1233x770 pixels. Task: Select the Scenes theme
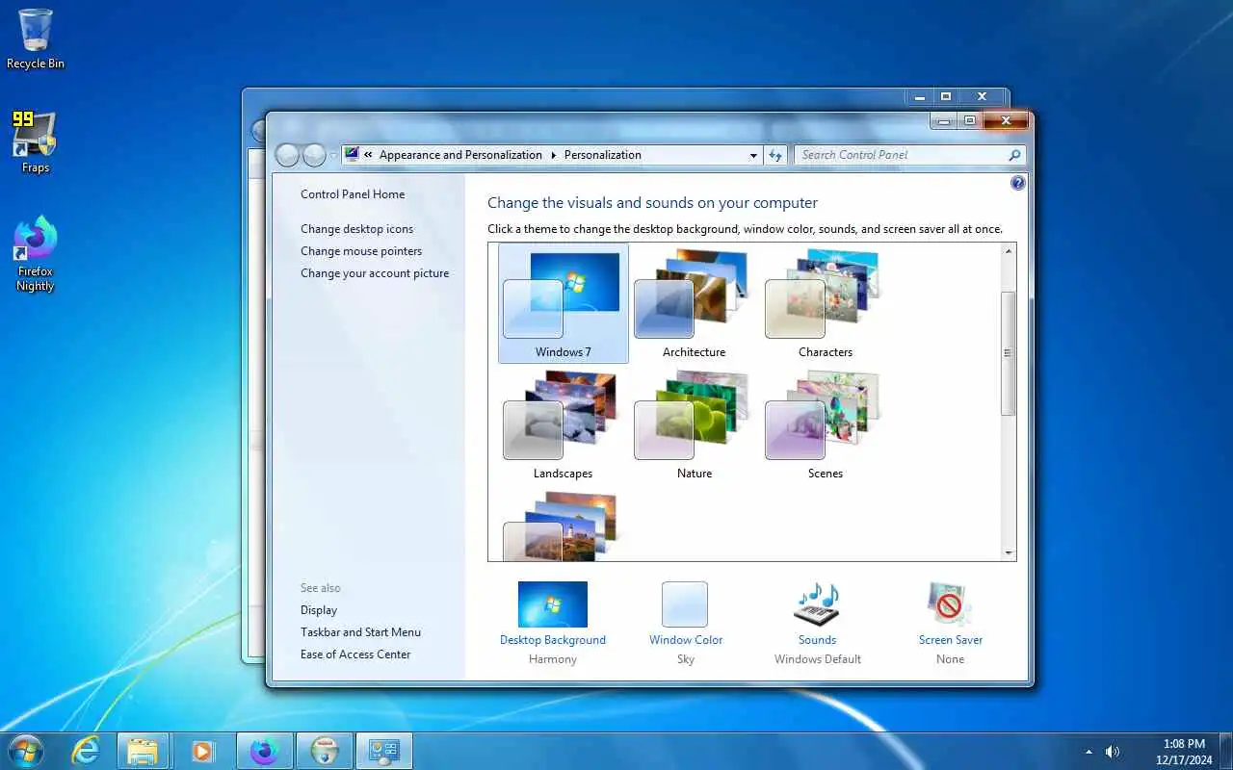(x=825, y=424)
